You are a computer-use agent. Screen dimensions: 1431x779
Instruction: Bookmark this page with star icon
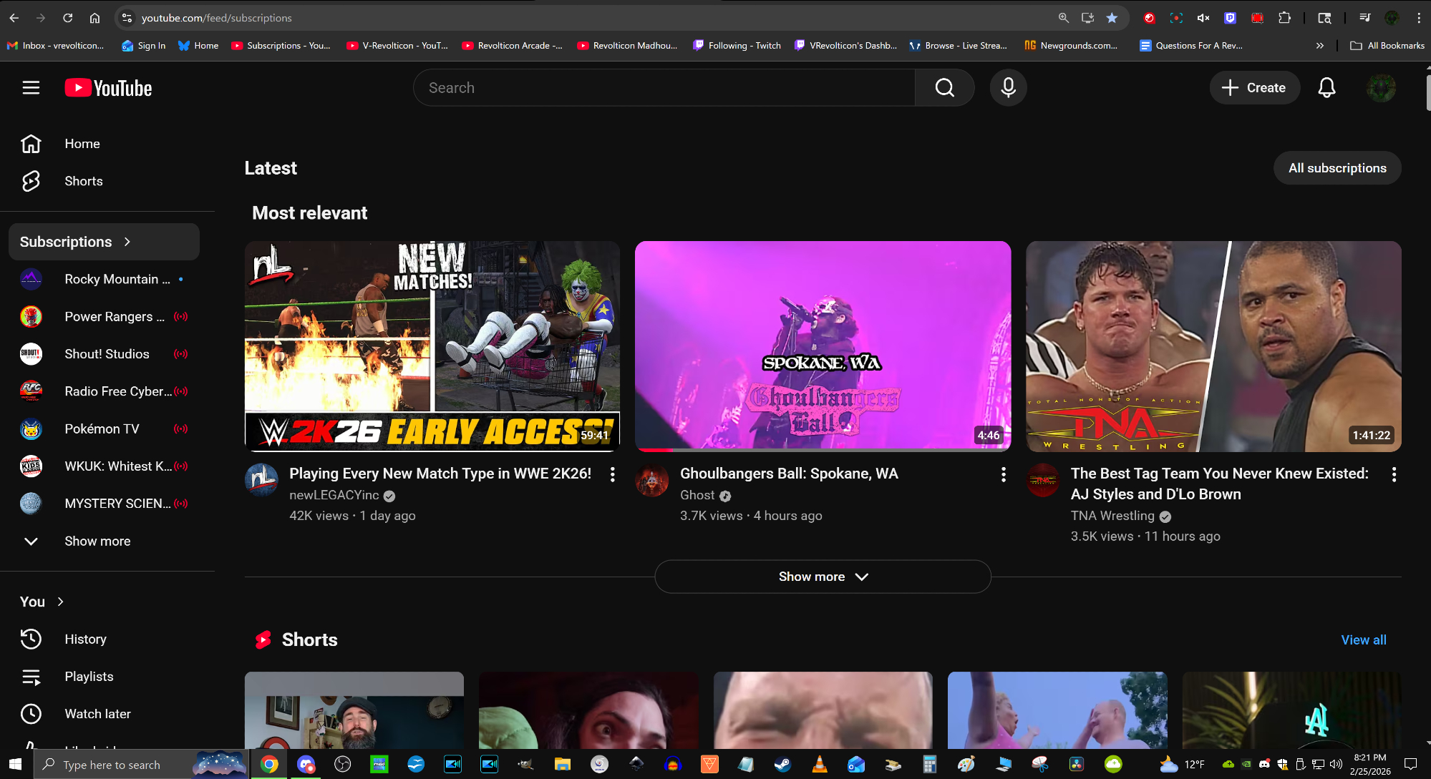tap(1112, 18)
